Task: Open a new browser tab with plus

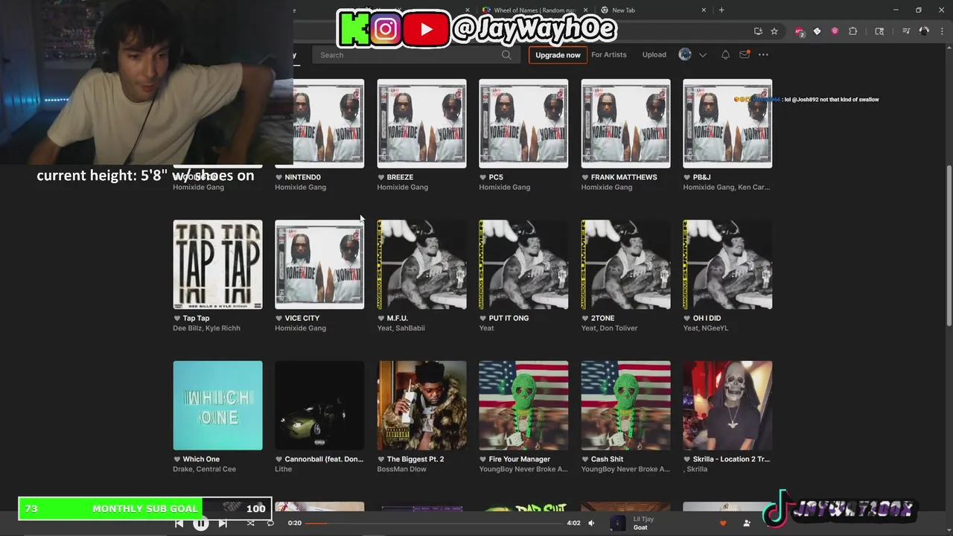Action: 721,10
